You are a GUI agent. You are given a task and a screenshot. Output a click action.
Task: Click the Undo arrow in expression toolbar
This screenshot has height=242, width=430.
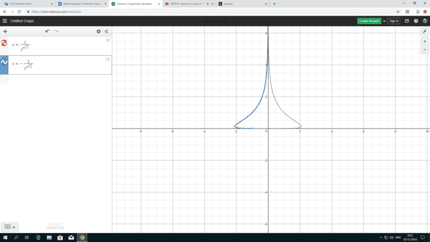(47, 31)
